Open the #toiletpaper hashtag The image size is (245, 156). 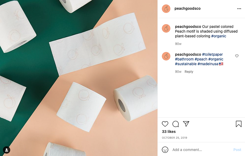click(212, 54)
